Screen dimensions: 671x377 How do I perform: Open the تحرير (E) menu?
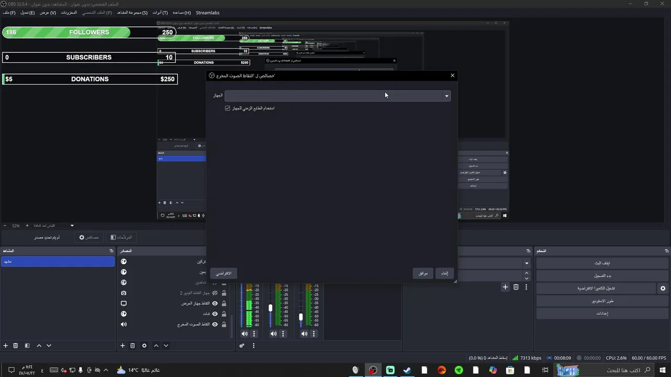[27, 13]
